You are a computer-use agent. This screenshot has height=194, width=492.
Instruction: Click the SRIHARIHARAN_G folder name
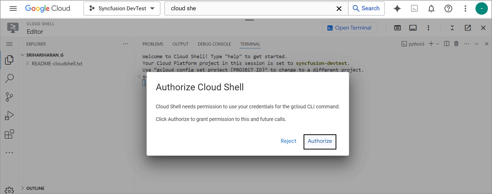point(45,55)
